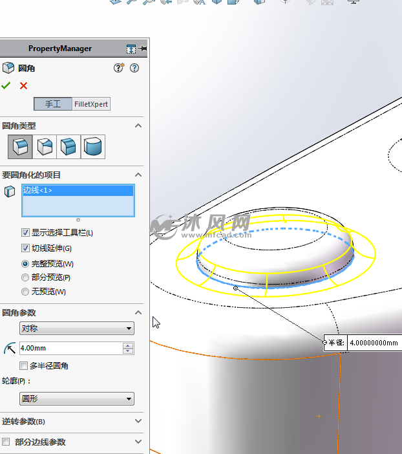402x454 pixels.
Task: Click the 4.00mm radius input field
Action: point(71,348)
